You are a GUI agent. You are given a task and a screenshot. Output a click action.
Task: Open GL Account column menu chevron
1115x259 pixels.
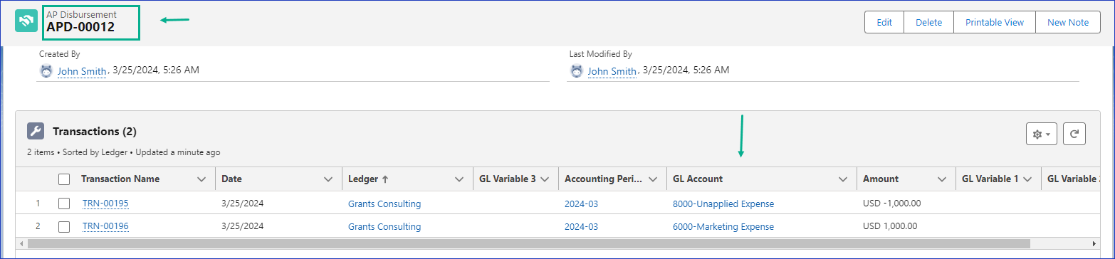(842, 179)
